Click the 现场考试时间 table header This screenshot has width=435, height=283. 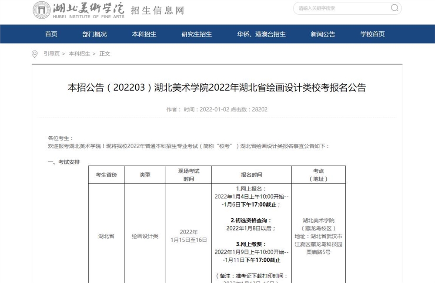pos(189,175)
